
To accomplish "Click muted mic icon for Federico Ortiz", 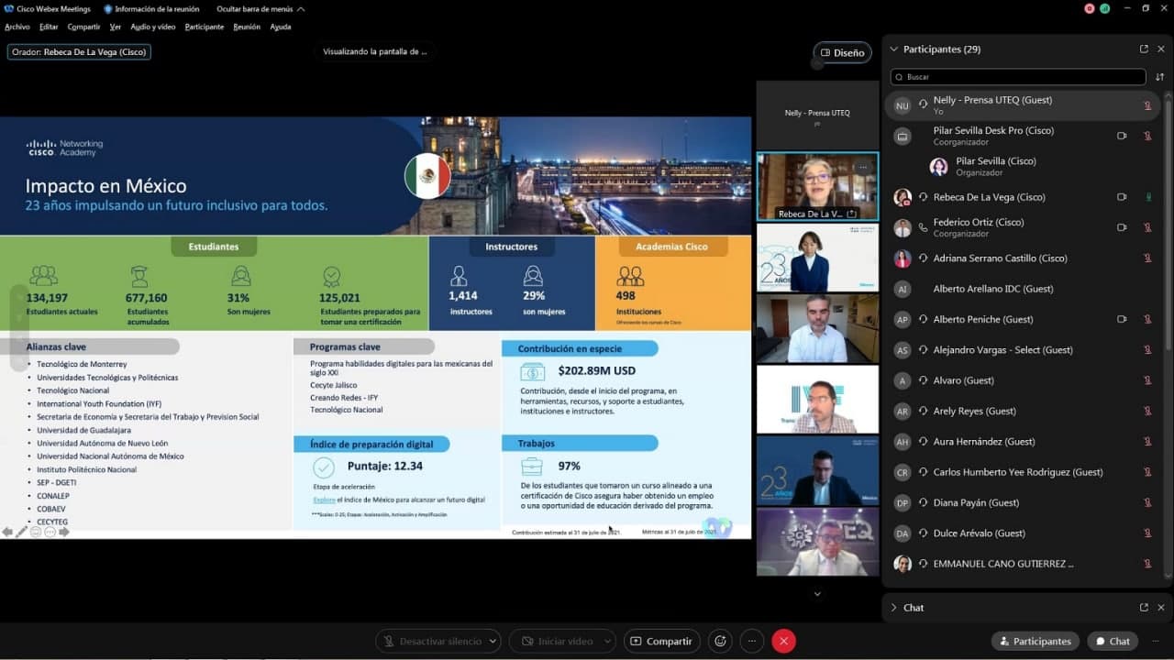I will coord(1147,227).
